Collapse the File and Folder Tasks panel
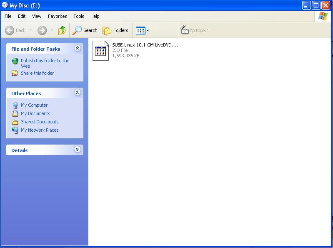Viewport: 333px width, 248px height. pyautogui.click(x=77, y=48)
